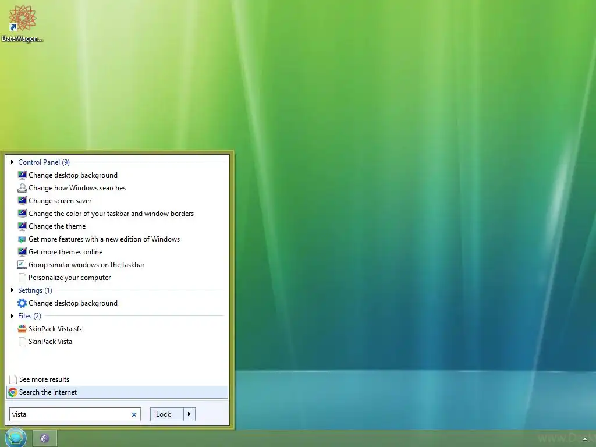The height and width of the screenshot is (447, 596).
Task: Clear the search box with the X
Action: coord(134,414)
